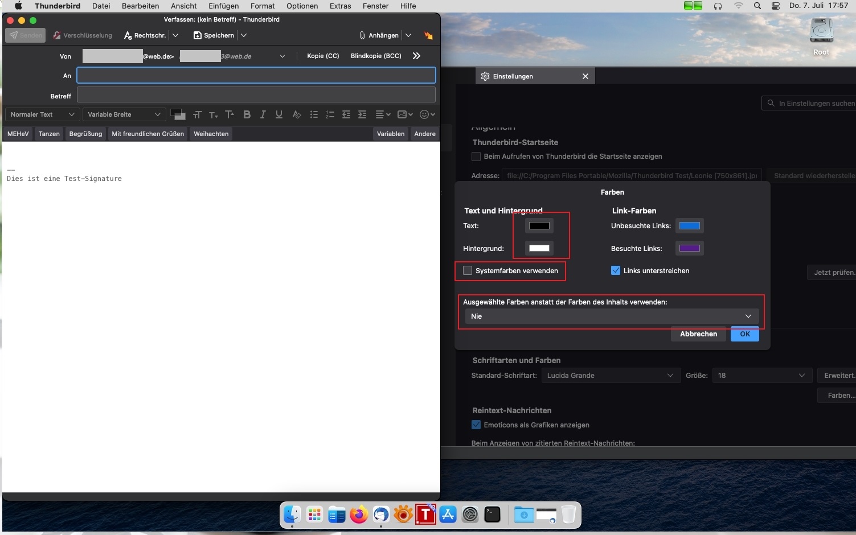Toggle Beim Aufrufen Startseite anzeigen checkbox

point(476,156)
